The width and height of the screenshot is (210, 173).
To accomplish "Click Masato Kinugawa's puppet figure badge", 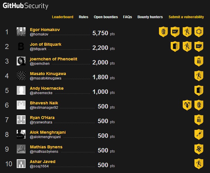I will coord(199,76).
